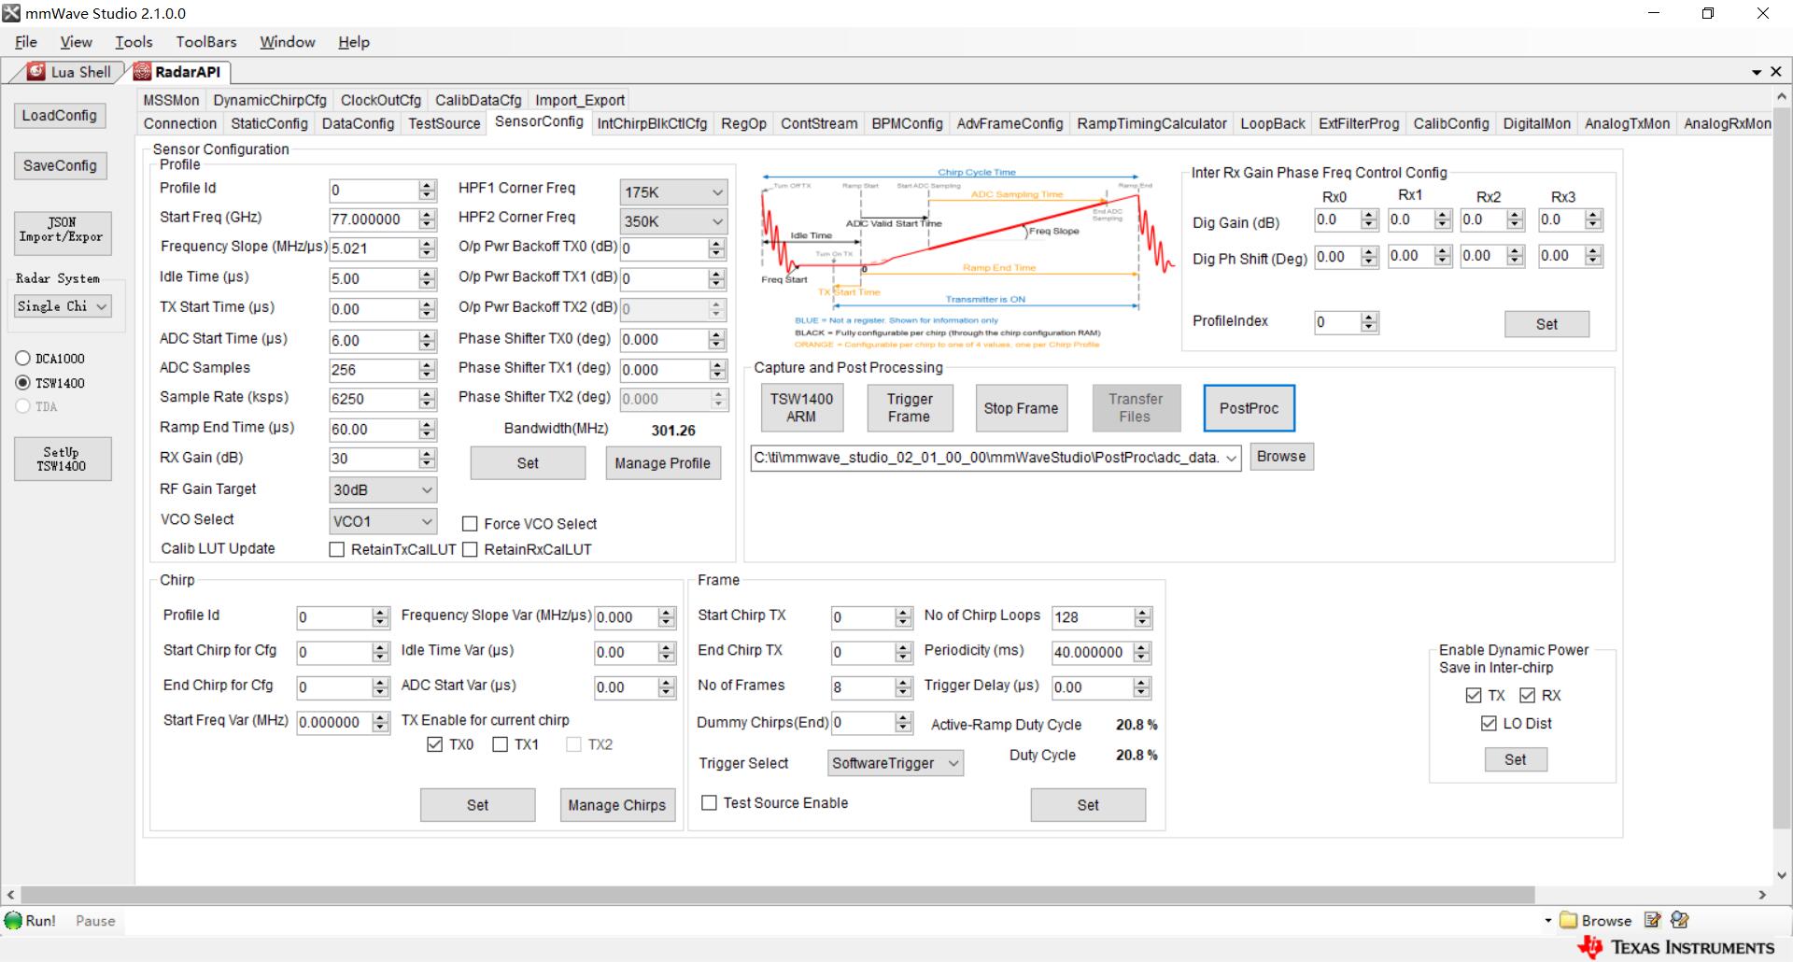Open the Connection tab
1793x962 pixels.
[x=179, y=123]
